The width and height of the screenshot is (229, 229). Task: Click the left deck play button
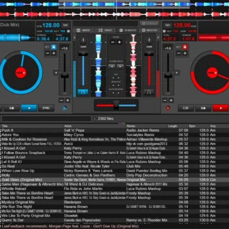pos(29,108)
